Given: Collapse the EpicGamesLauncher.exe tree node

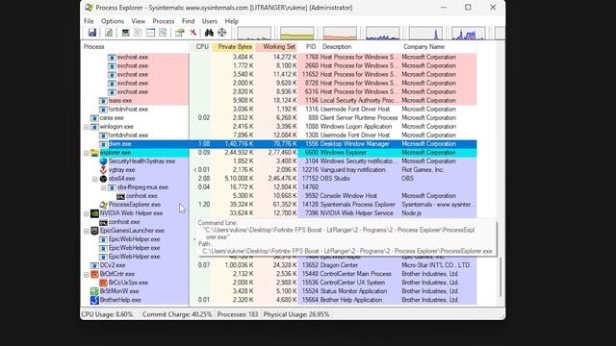Looking at the screenshot, I should click(x=86, y=231).
